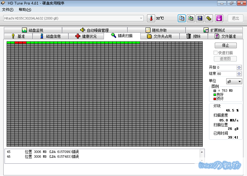Click the green 良好 legend swatch
Image resolution: width=247 pixels, height=176 pixels.
click(x=215, y=94)
